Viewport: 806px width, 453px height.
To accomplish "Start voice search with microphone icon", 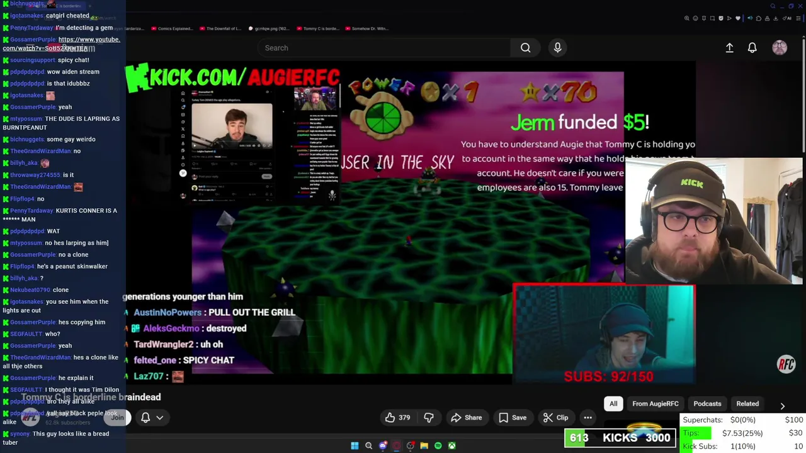I will click(x=557, y=48).
